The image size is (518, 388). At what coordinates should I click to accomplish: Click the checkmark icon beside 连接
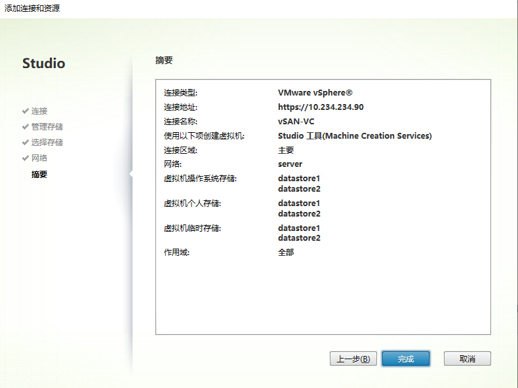click(x=25, y=111)
